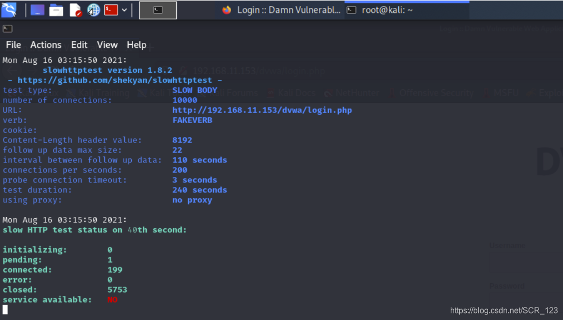Click the 'service available:' label
This screenshot has height=320, width=563.
(x=47, y=300)
